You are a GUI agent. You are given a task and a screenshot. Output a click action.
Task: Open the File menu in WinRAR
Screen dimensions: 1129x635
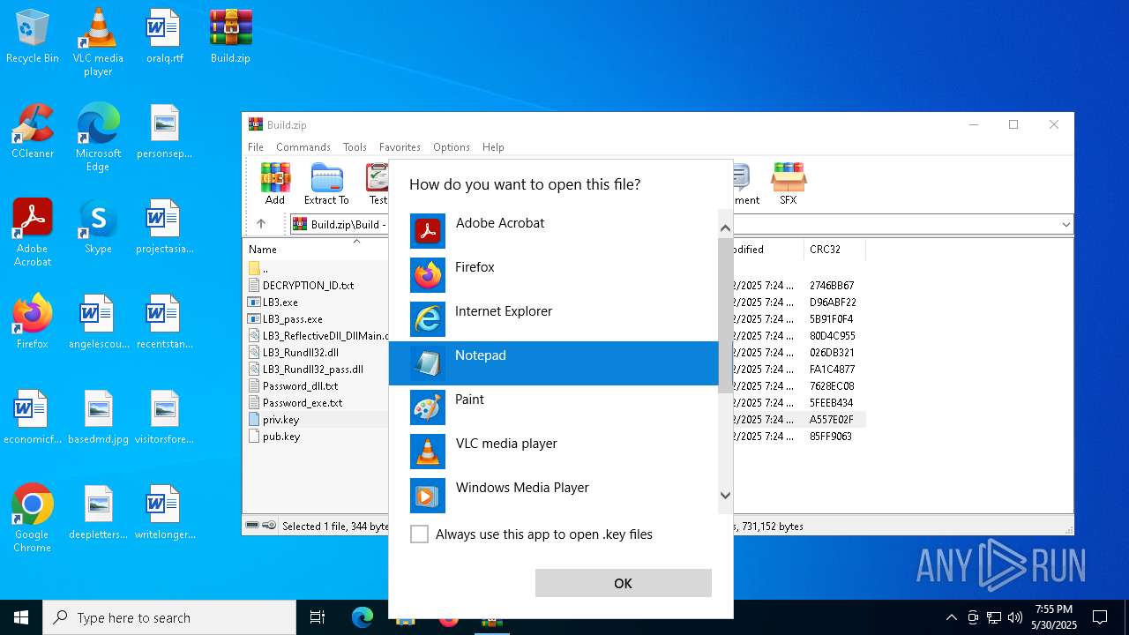(x=256, y=147)
